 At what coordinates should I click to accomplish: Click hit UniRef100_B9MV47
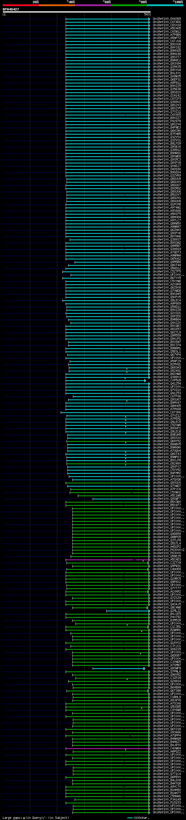click(167, 403)
